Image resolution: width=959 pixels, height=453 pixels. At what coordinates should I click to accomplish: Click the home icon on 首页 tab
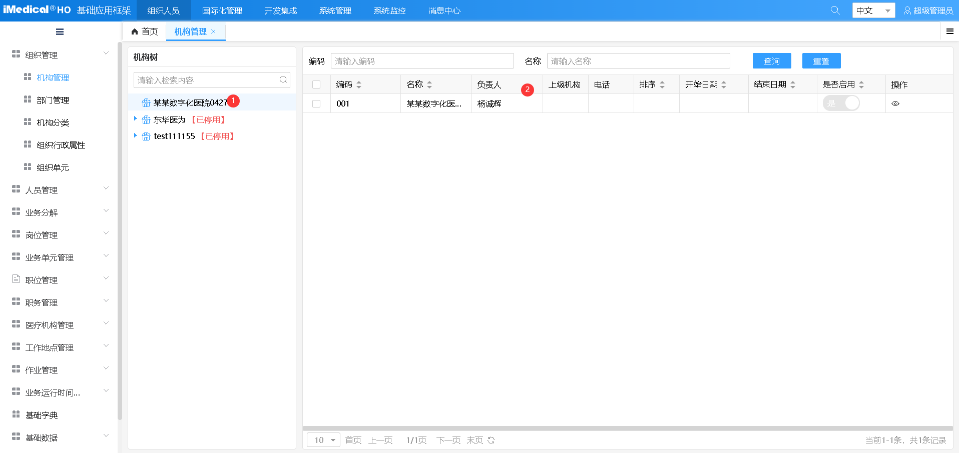135,32
